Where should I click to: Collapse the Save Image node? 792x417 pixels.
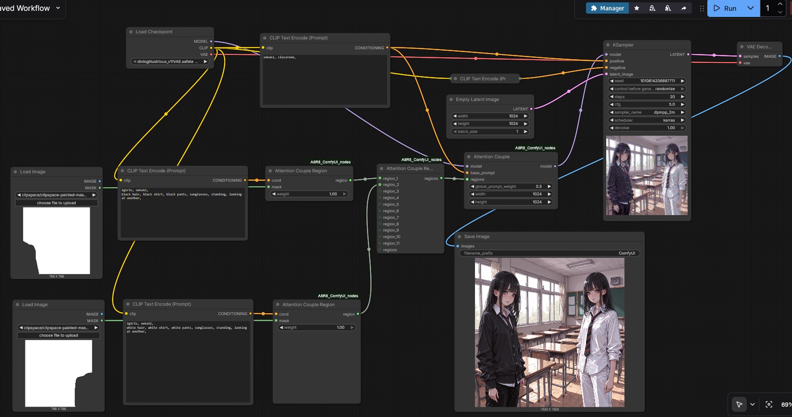(459, 237)
